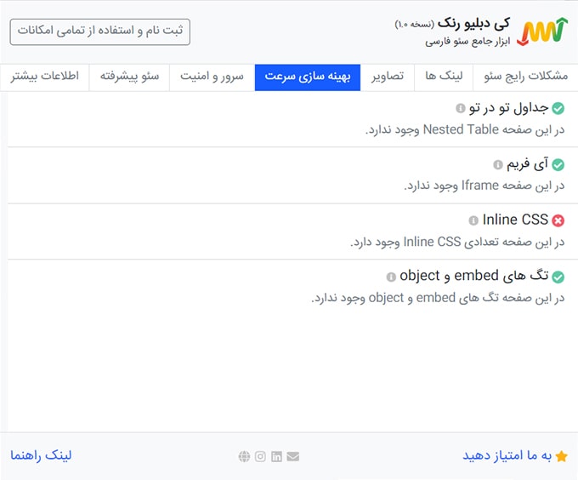Click the جداول تو در تو heading
The width and height of the screenshot is (578, 480).
(508, 108)
